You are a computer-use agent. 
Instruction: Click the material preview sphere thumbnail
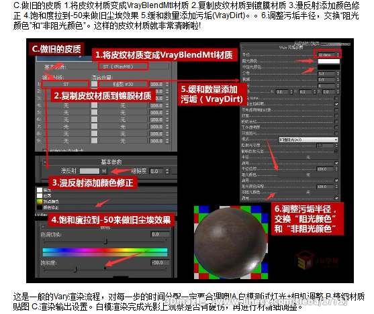point(231,243)
